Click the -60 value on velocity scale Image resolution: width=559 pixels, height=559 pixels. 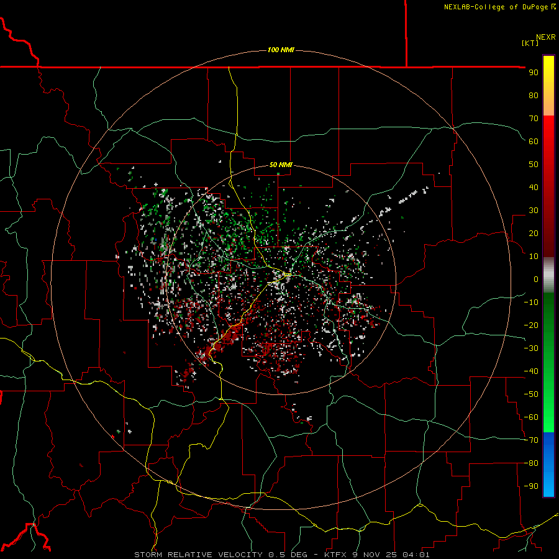(x=531, y=417)
